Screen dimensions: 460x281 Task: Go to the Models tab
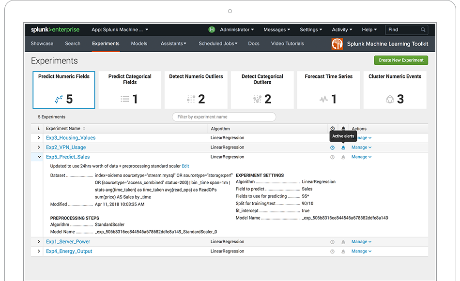(139, 44)
